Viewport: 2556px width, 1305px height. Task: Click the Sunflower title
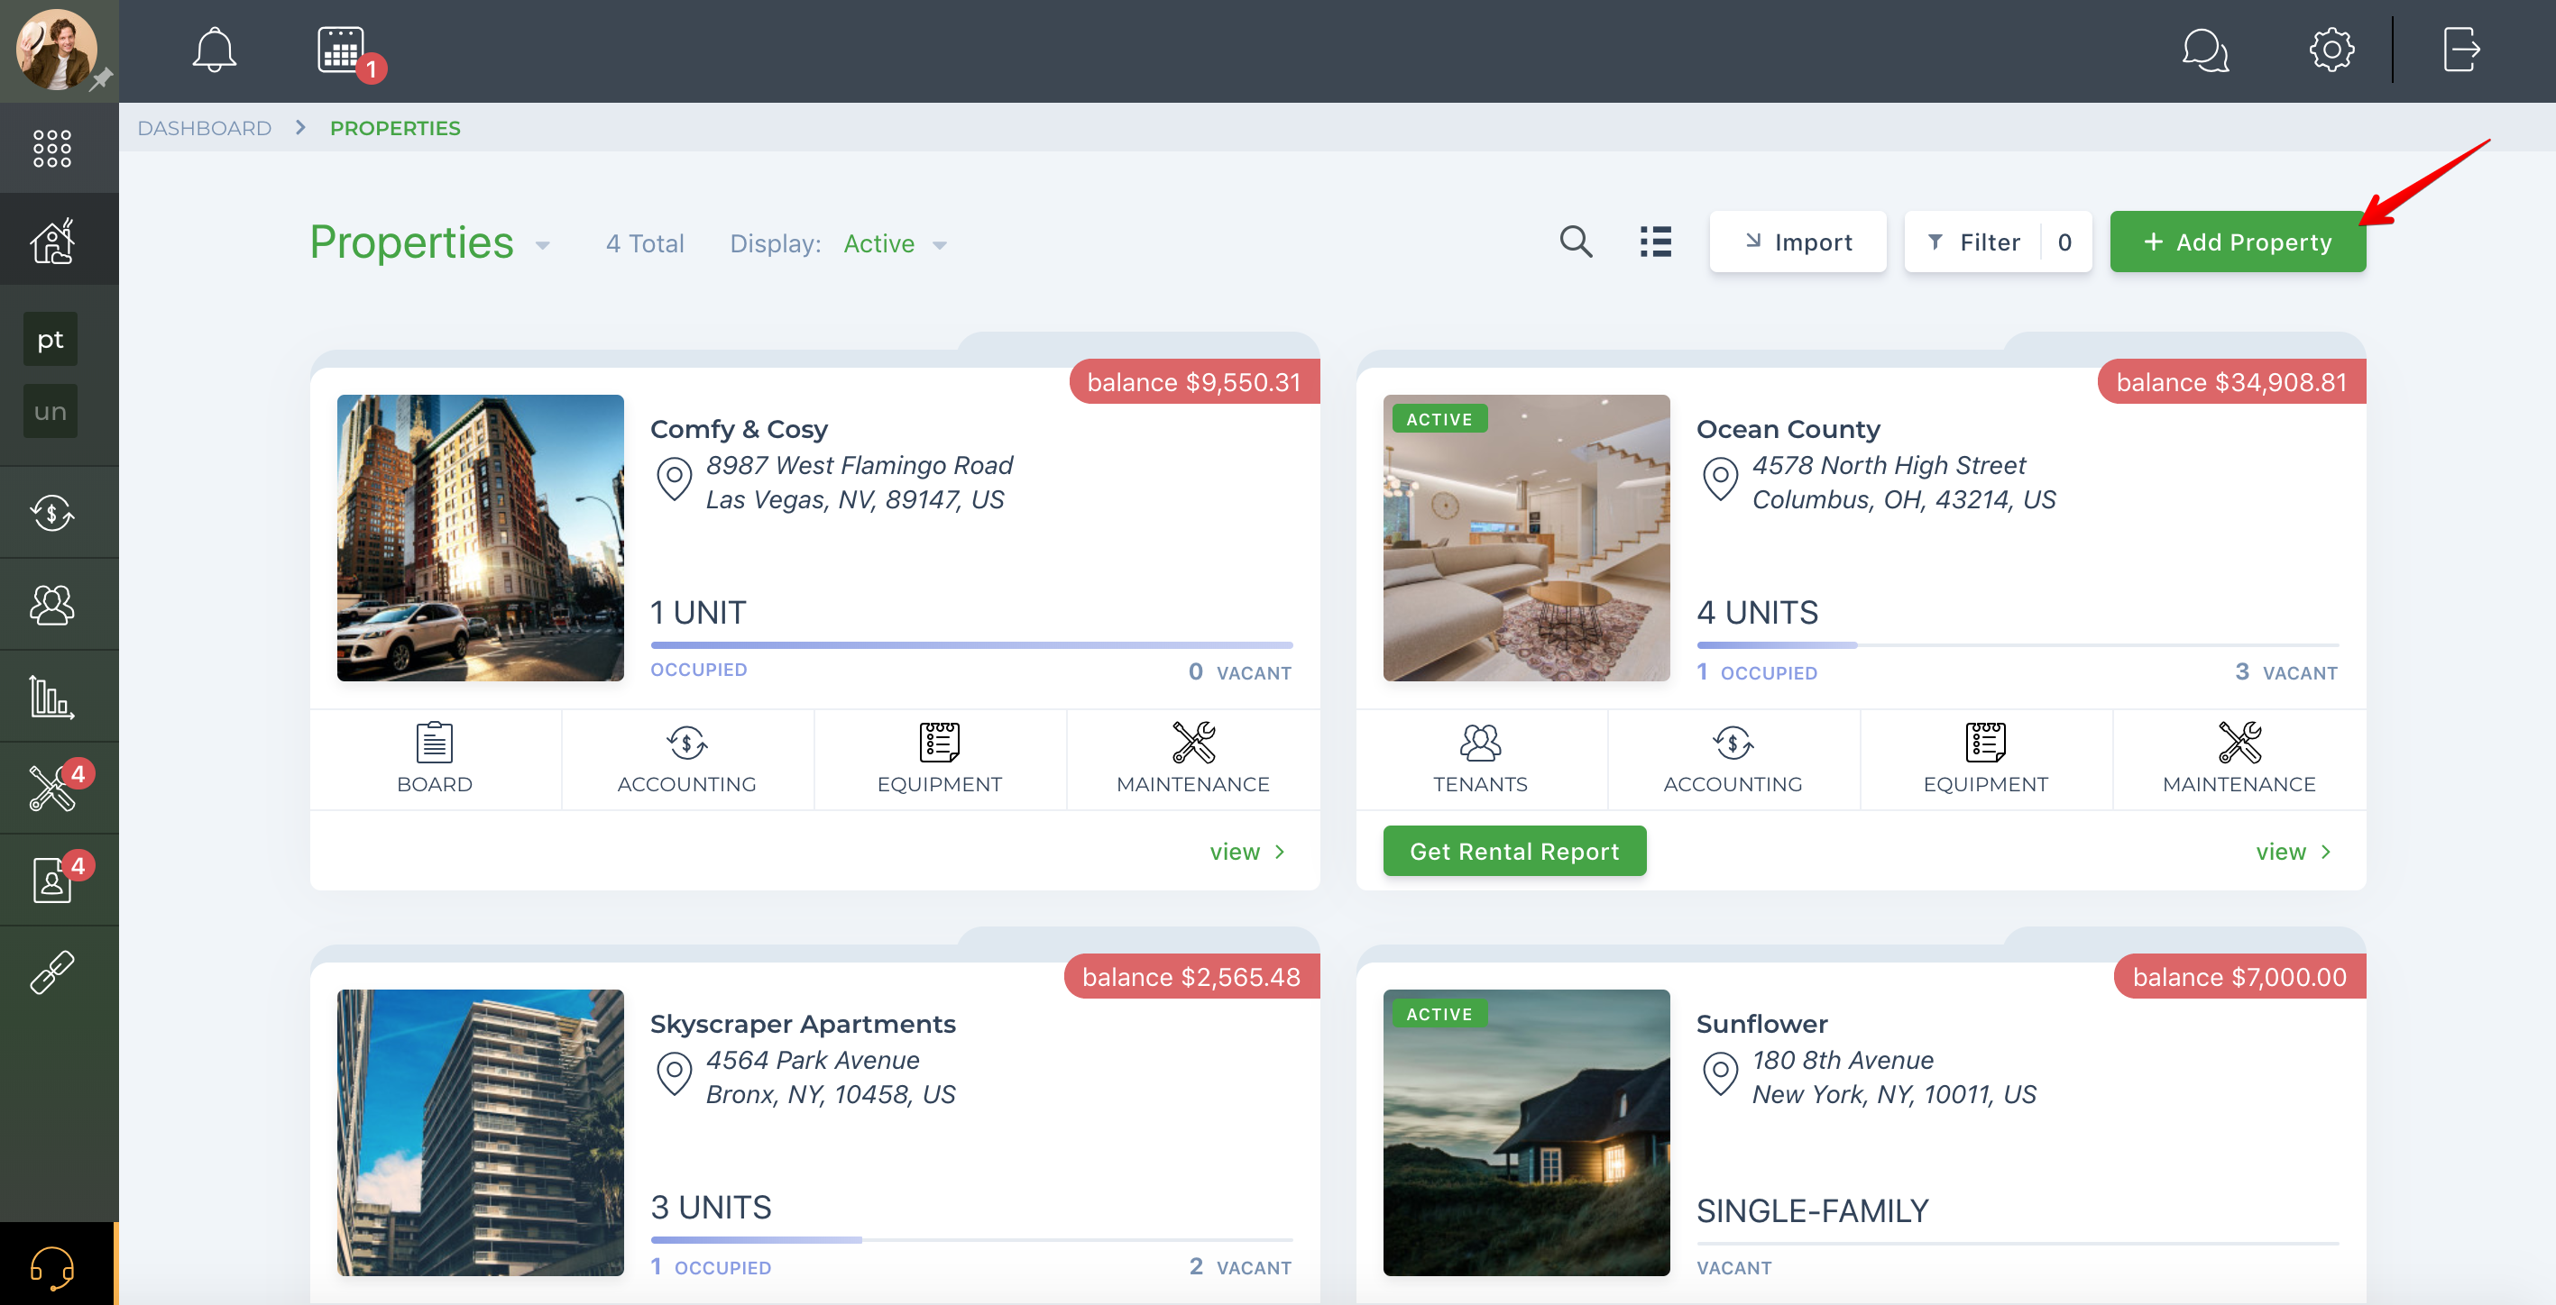(1761, 1025)
